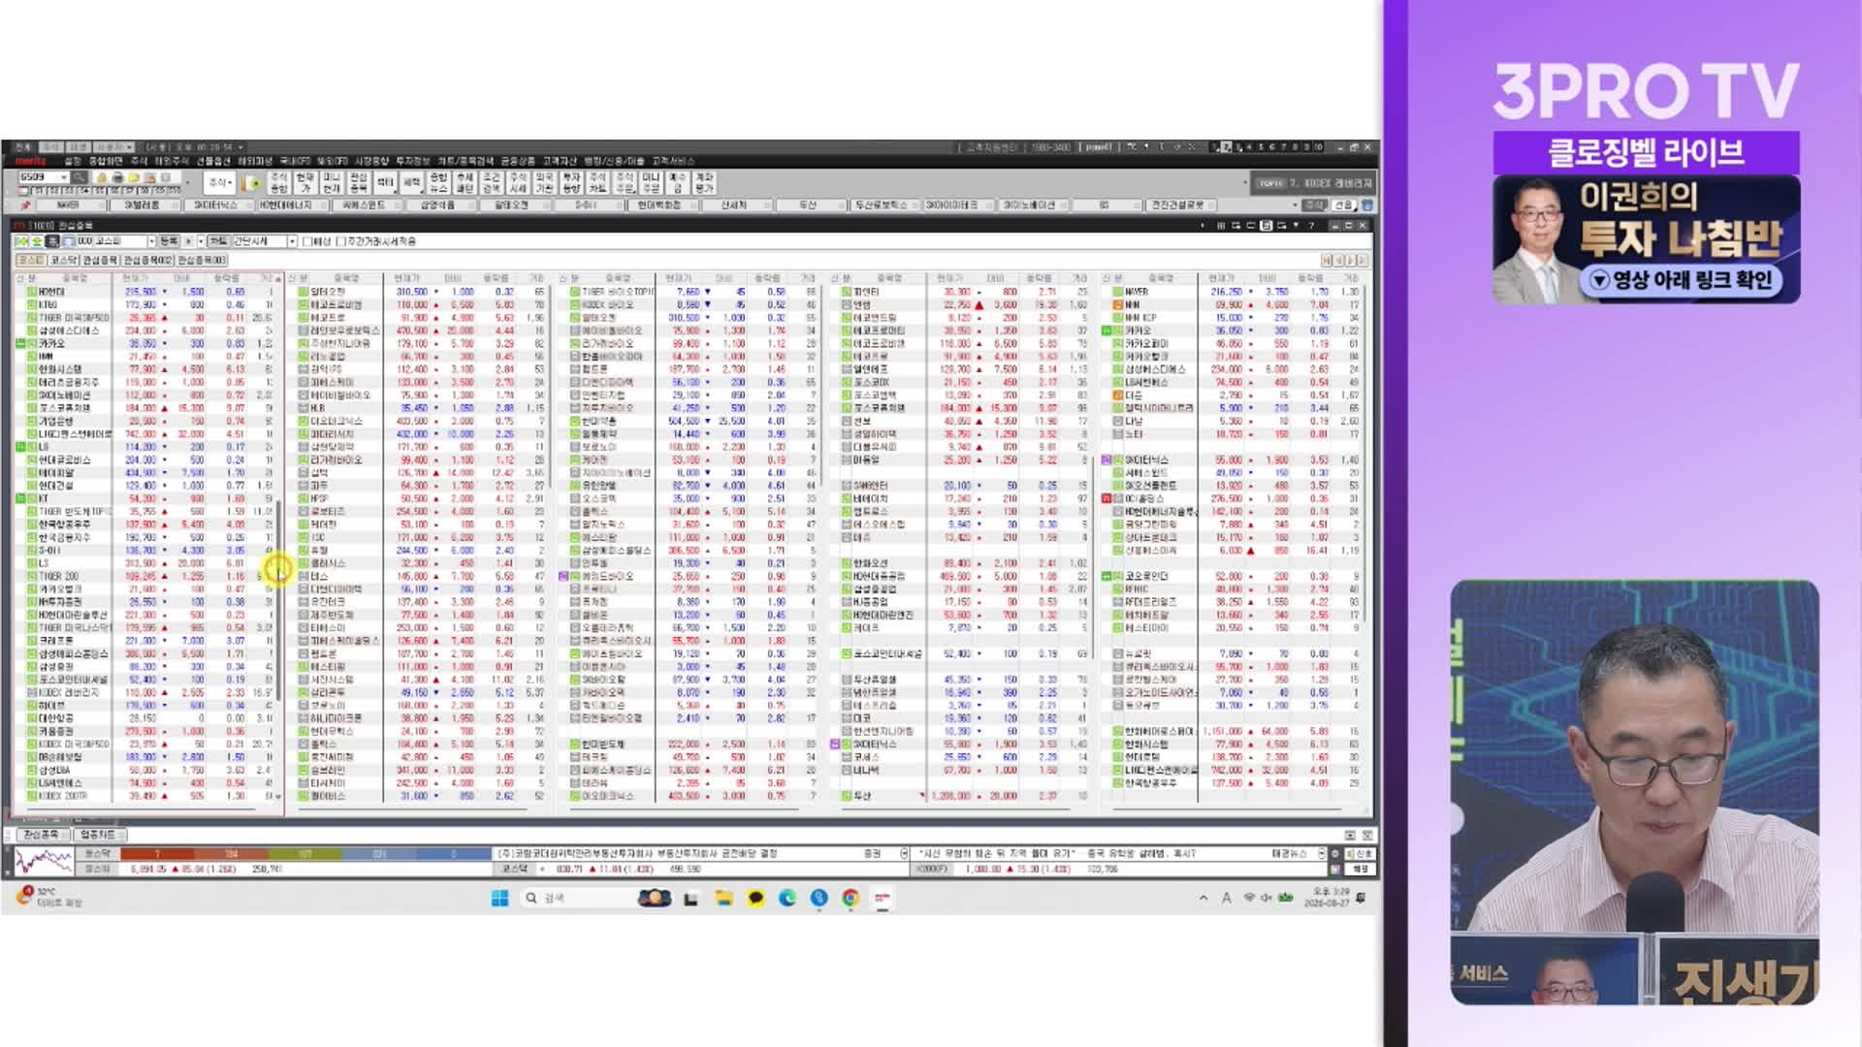Click the 등록 button in watchlist toolbar
This screenshot has height=1047, width=1862.
169,241
